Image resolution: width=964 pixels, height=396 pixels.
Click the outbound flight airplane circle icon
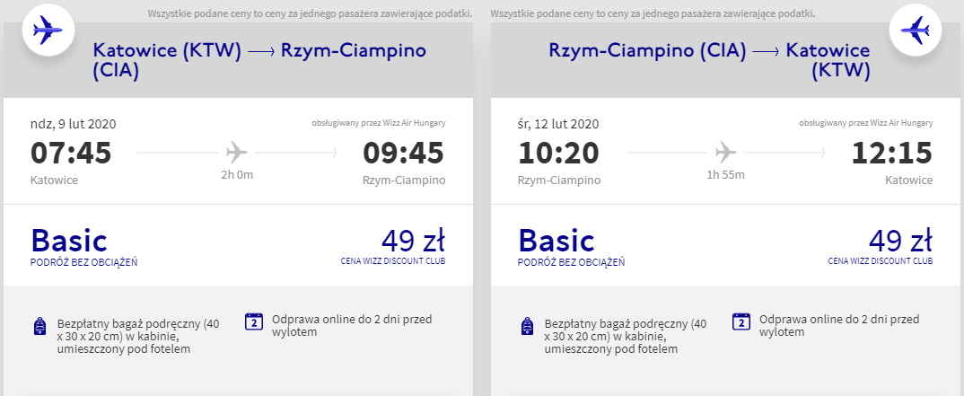tap(48, 31)
